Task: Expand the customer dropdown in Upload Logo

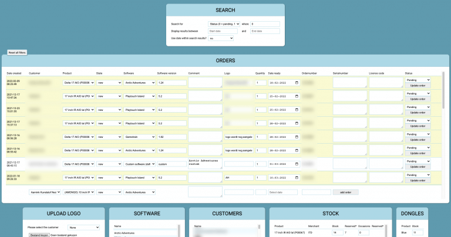Action: click(x=83, y=227)
